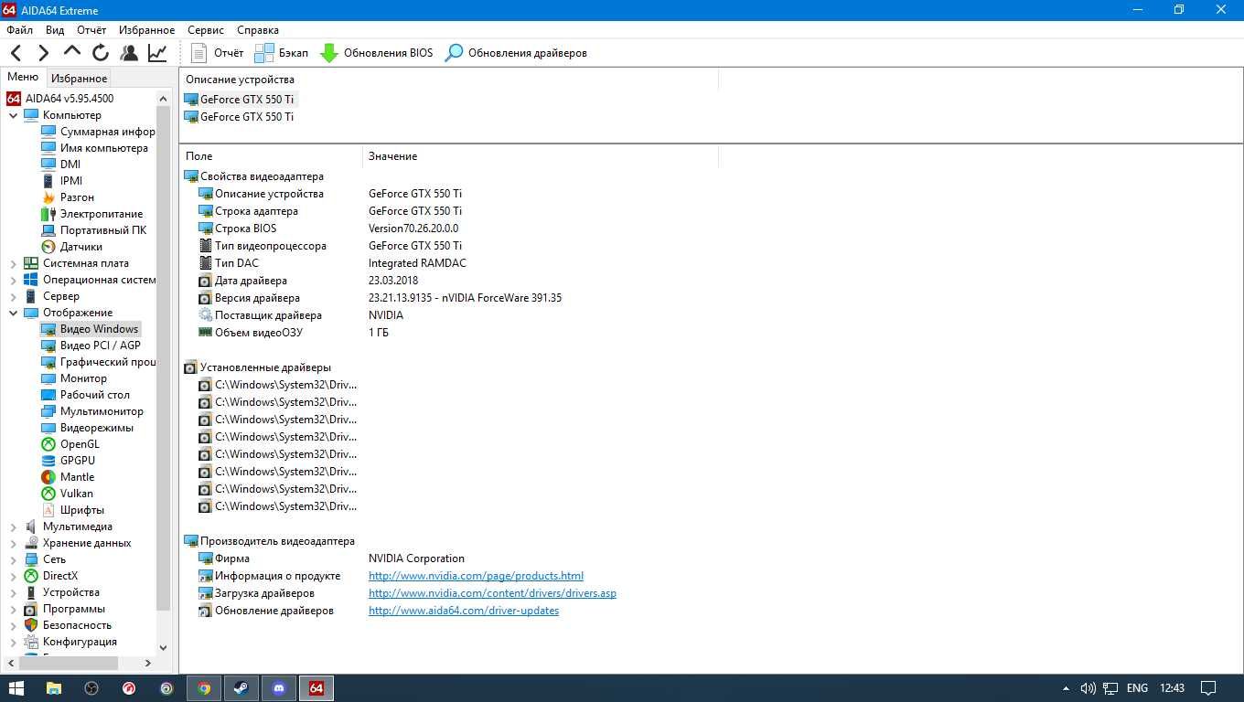The height and width of the screenshot is (702, 1244).
Task: Open the Справка menu
Action: [258, 30]
